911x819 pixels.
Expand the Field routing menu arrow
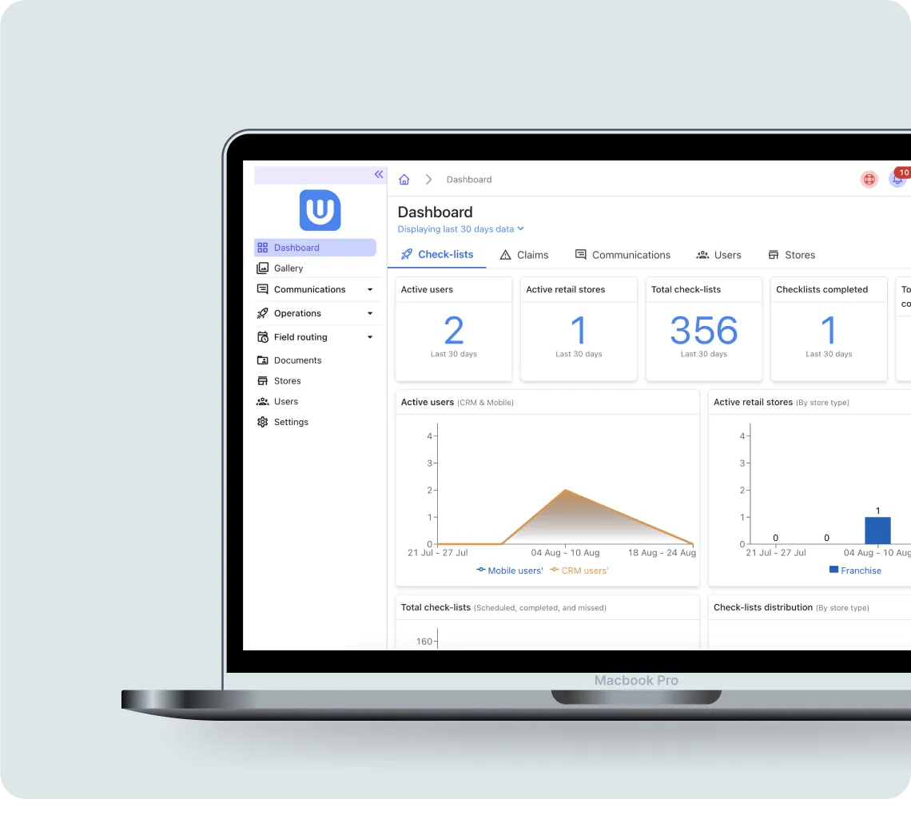pos(370,337)
